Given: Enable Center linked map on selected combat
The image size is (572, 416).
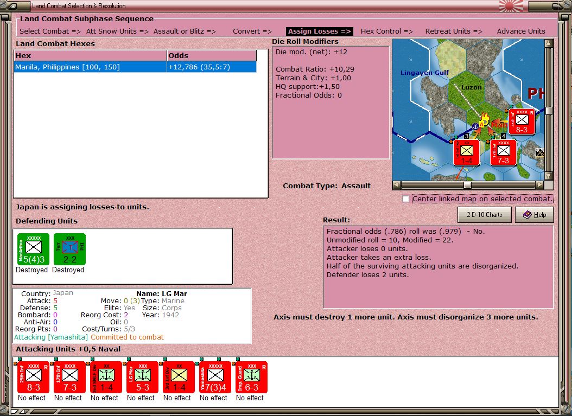Looking at the screenshot, I should (405, 199).
